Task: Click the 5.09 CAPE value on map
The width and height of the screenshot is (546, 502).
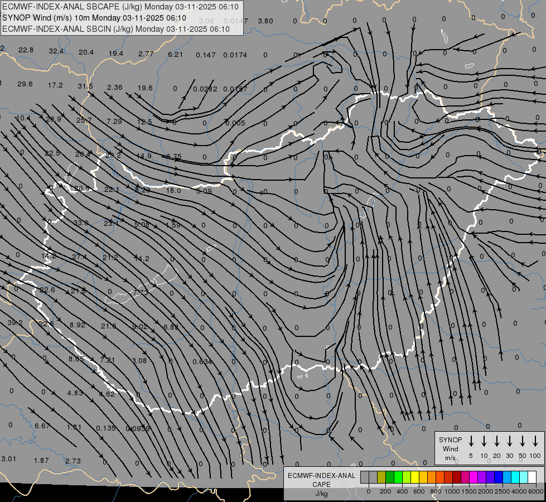Action: point(204,191)
